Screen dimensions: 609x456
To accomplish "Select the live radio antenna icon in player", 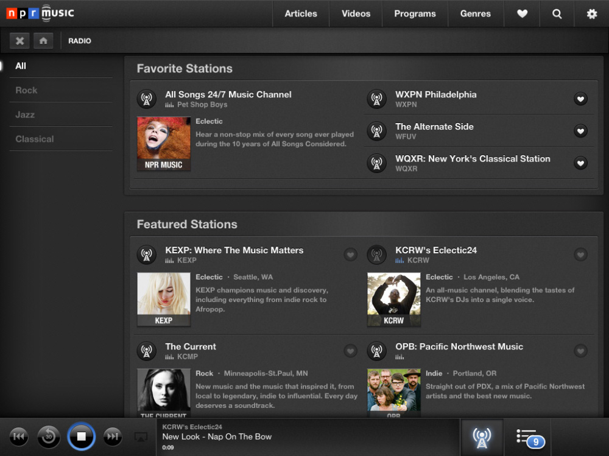I will pyautogui.click(x=481, y=436).
